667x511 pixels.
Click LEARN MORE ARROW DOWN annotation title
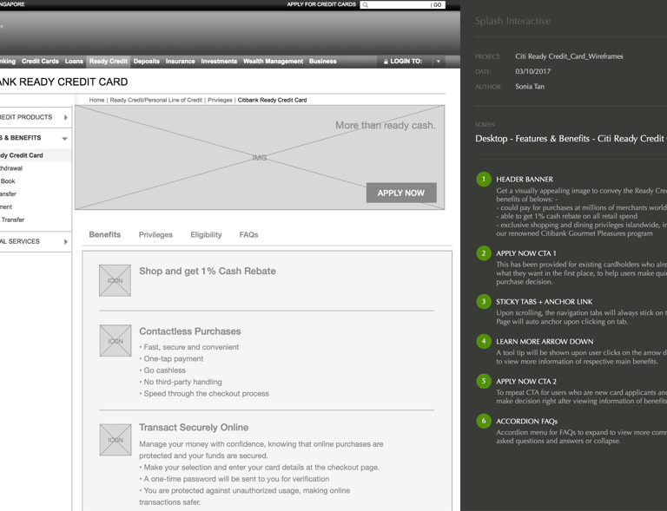point(545,342)
